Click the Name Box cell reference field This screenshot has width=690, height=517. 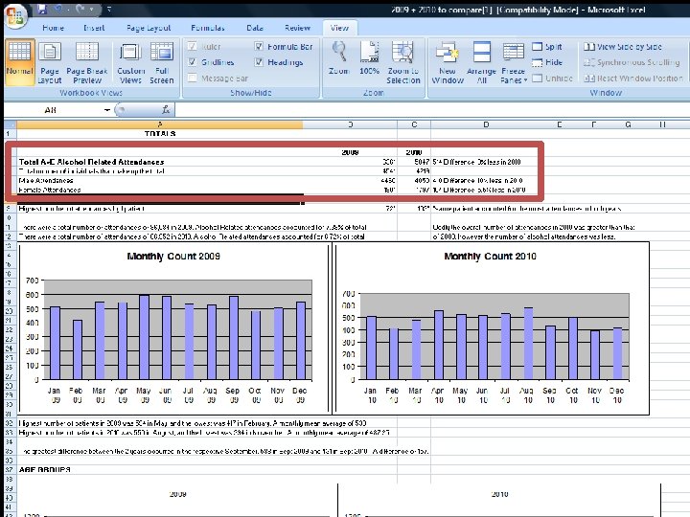[x=55, y=110]
